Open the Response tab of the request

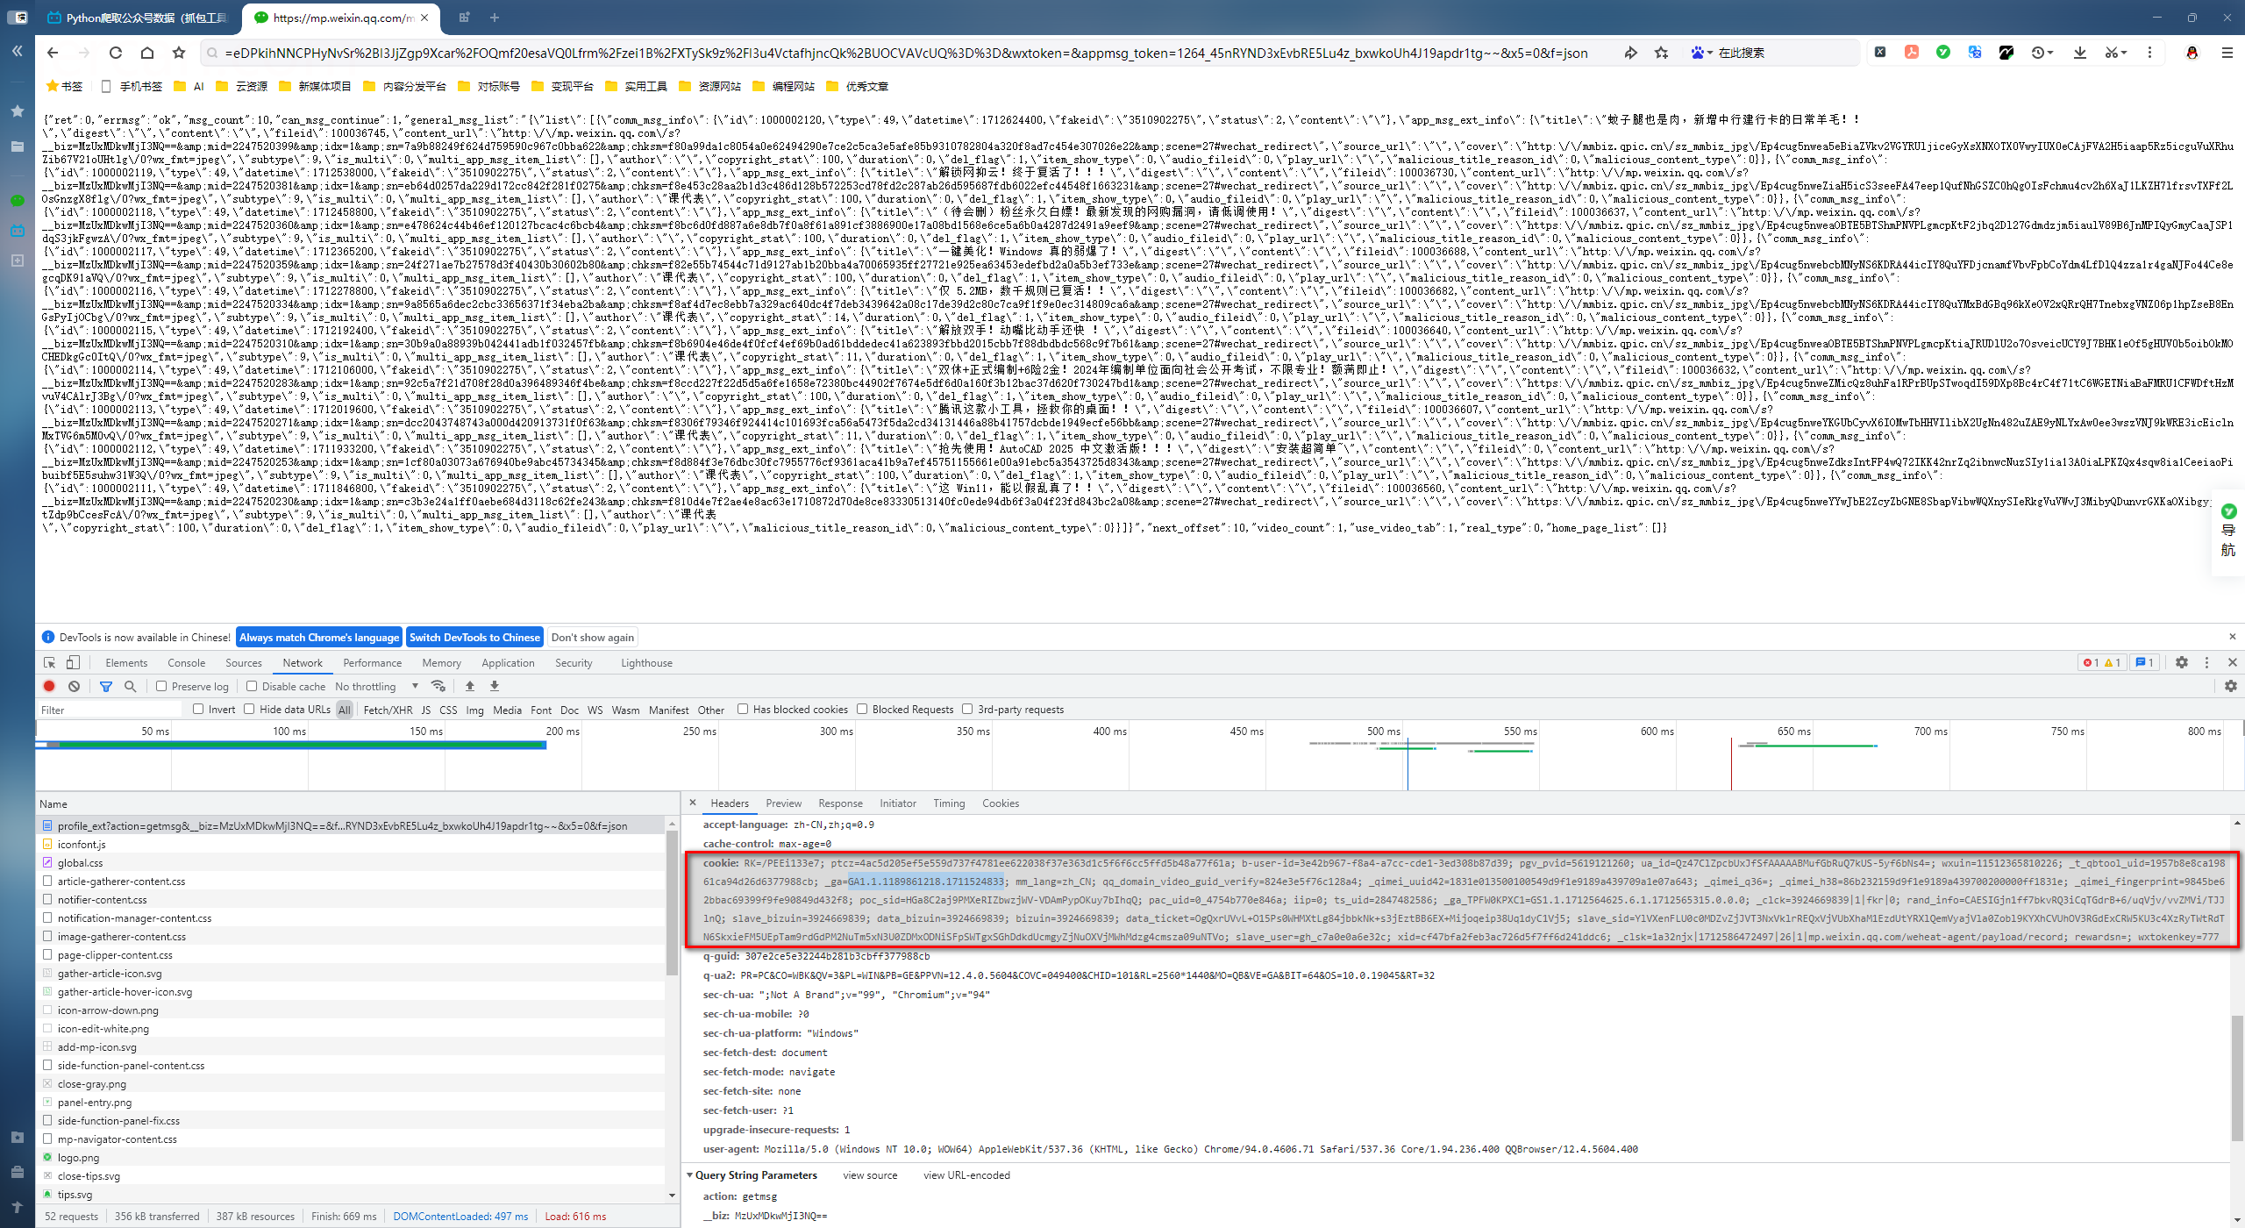839,803
